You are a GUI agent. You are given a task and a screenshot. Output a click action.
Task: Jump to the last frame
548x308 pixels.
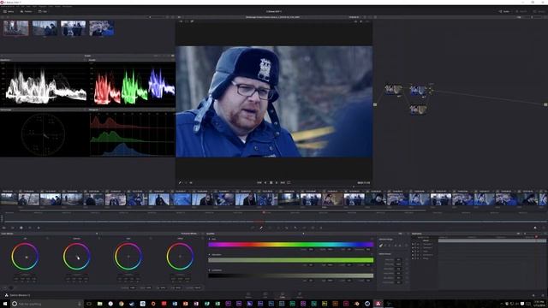pos(283,182)
